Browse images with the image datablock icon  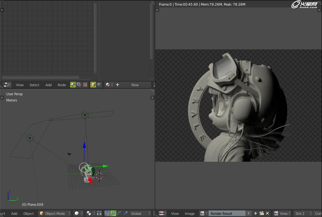pos(204,214)
